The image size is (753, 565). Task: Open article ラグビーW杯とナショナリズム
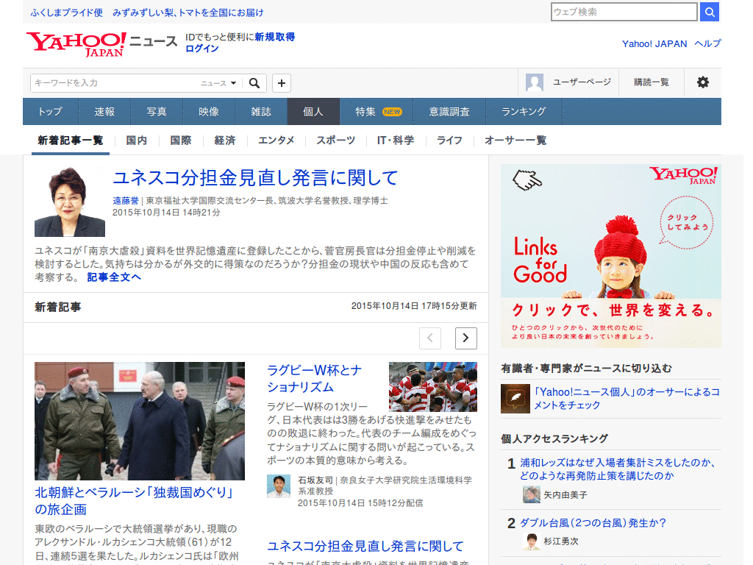point(315,379)
